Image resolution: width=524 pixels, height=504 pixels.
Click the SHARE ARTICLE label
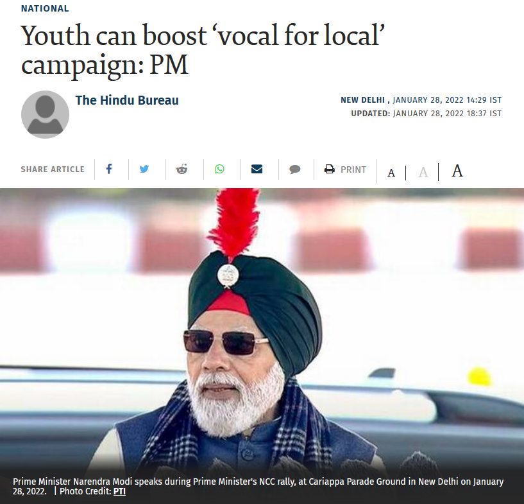click(x=53, y=169)
